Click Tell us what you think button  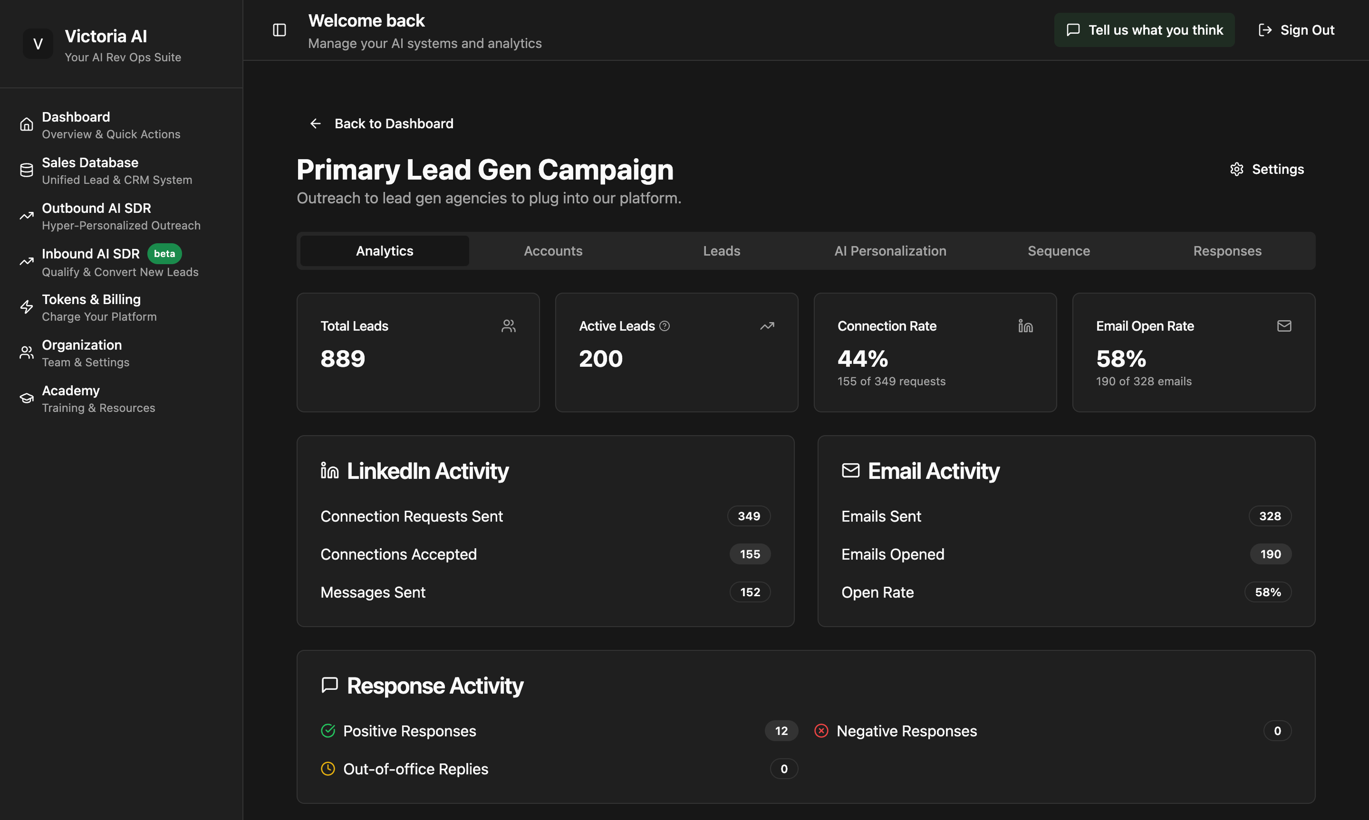point(1144,30)
